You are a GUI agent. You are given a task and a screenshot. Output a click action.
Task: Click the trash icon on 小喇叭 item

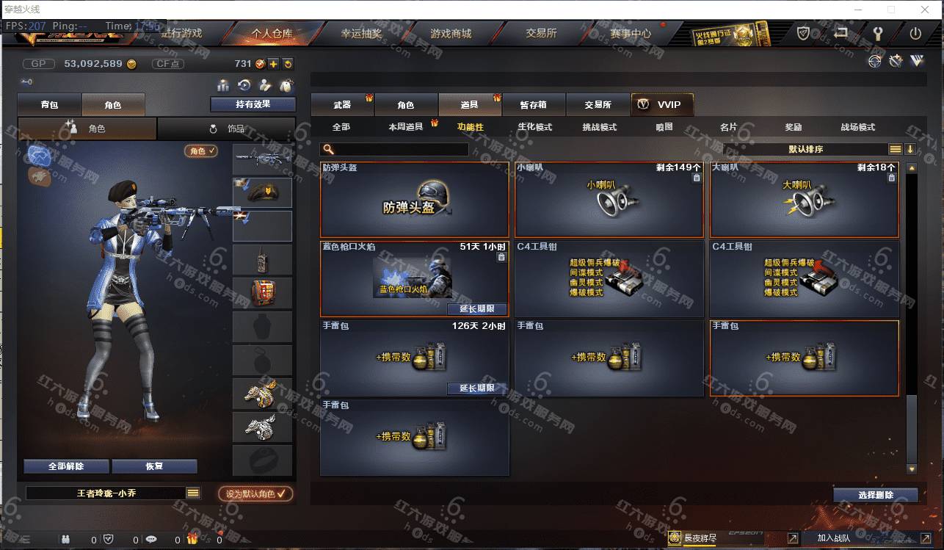696,178
